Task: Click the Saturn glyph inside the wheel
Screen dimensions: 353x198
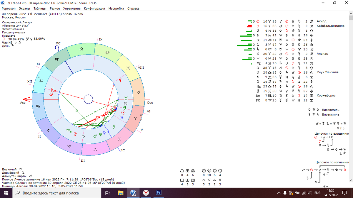Action: coord(84,136)
